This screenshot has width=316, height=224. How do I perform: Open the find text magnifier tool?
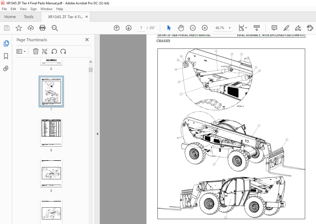[55, 28]
